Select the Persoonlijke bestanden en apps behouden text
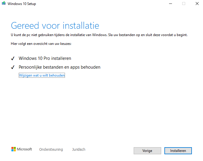The width and height of the screenshot is (203, 161). [59, 67]
